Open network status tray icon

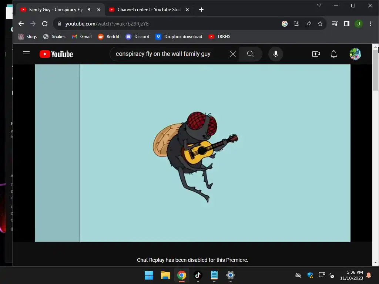click(322, 275)
